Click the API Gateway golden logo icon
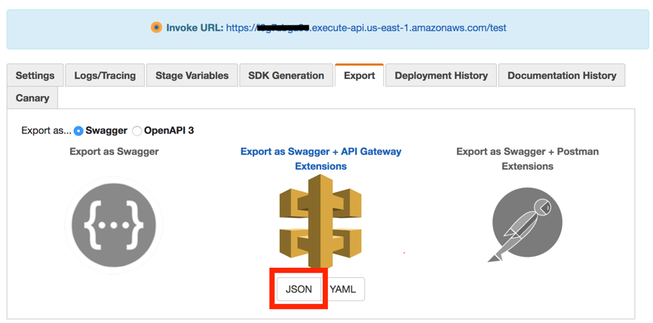 (x=320, y=221)
